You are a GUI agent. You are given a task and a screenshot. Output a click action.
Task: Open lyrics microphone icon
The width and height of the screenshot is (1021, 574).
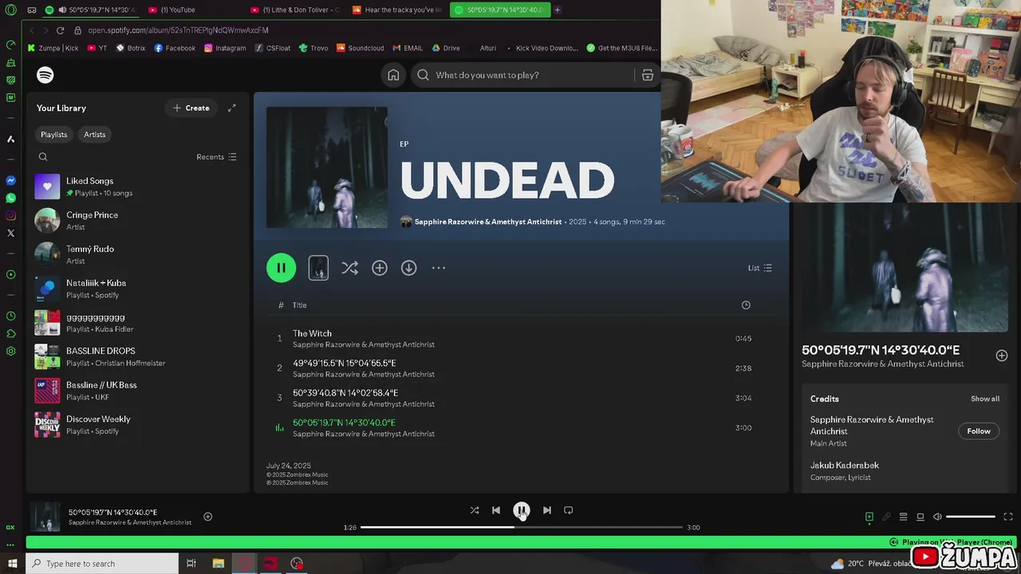click(886, 517)
